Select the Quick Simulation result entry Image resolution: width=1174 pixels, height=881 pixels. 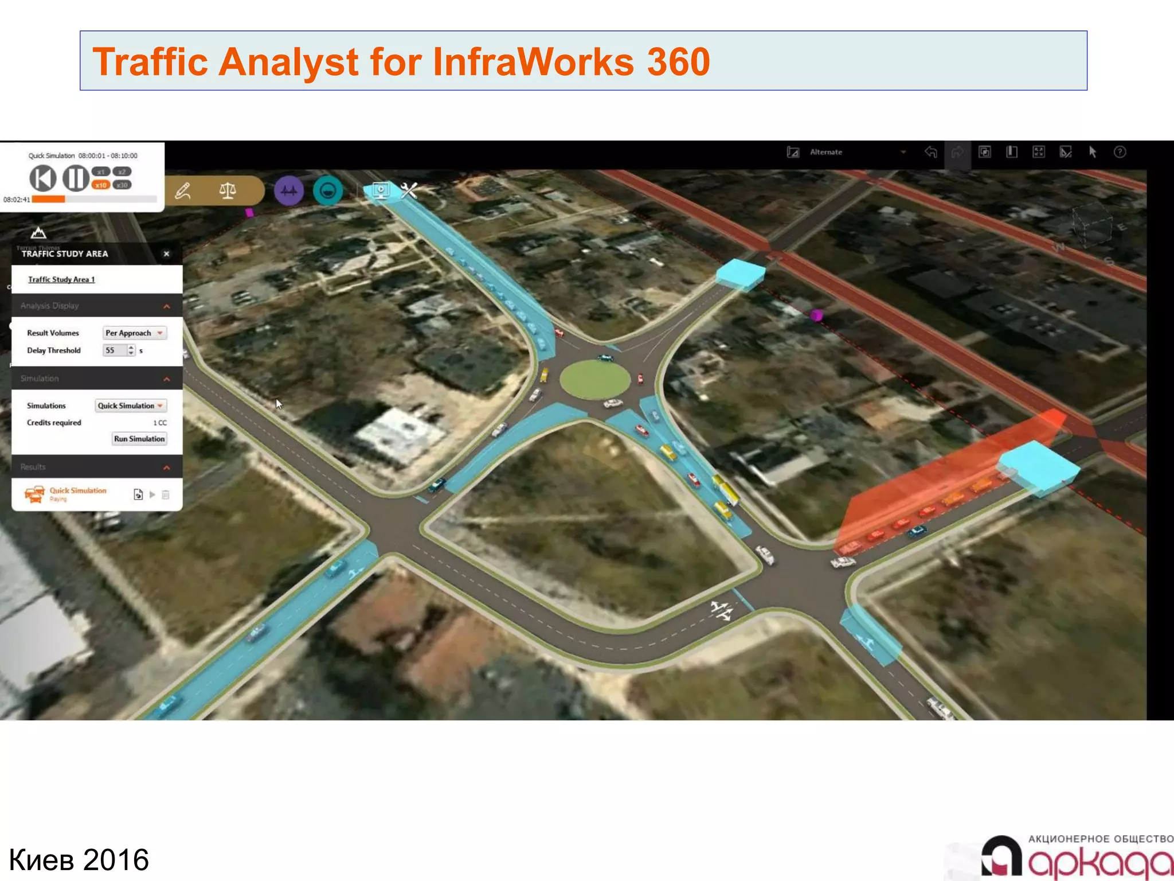pyautogui.click(x=78, y=490)
